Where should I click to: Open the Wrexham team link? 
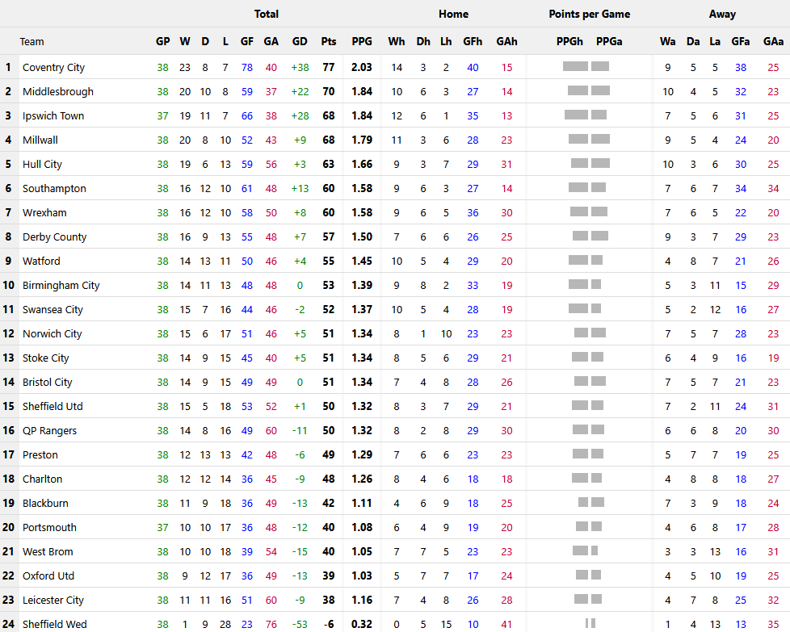click(44, 213)
